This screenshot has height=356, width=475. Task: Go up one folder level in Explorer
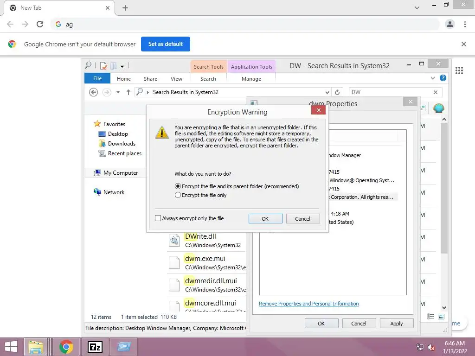(x=128, y=92)
